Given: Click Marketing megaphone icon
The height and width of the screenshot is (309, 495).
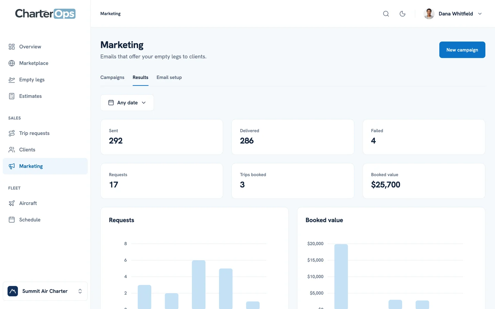Looking at the screenshot, I should pyautogui.click(x=12, y=166).
